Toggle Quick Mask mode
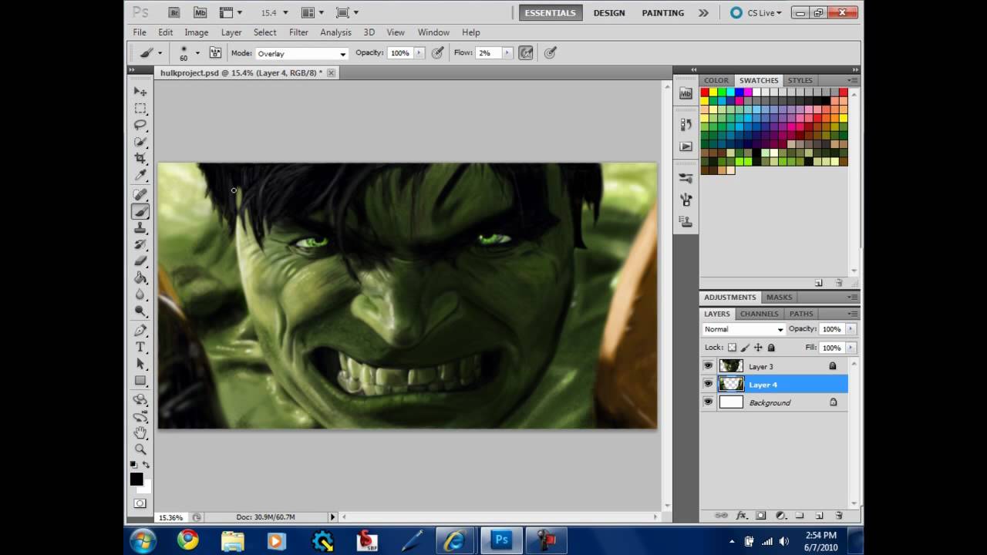The image size is (987, 555). [x=140, y=503]
